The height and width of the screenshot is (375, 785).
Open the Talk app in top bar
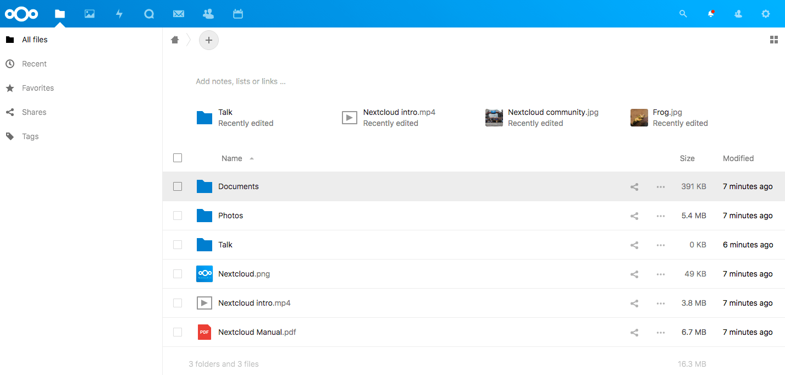(149, 14)
